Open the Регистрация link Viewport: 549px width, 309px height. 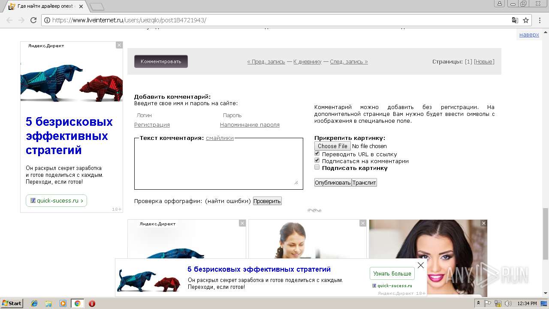click(x=152, y=125)
